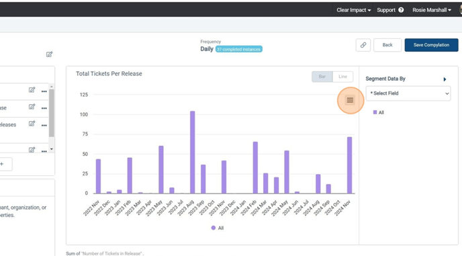
Task: Open the chart hamburger context menu
Action: click(350, 100)
